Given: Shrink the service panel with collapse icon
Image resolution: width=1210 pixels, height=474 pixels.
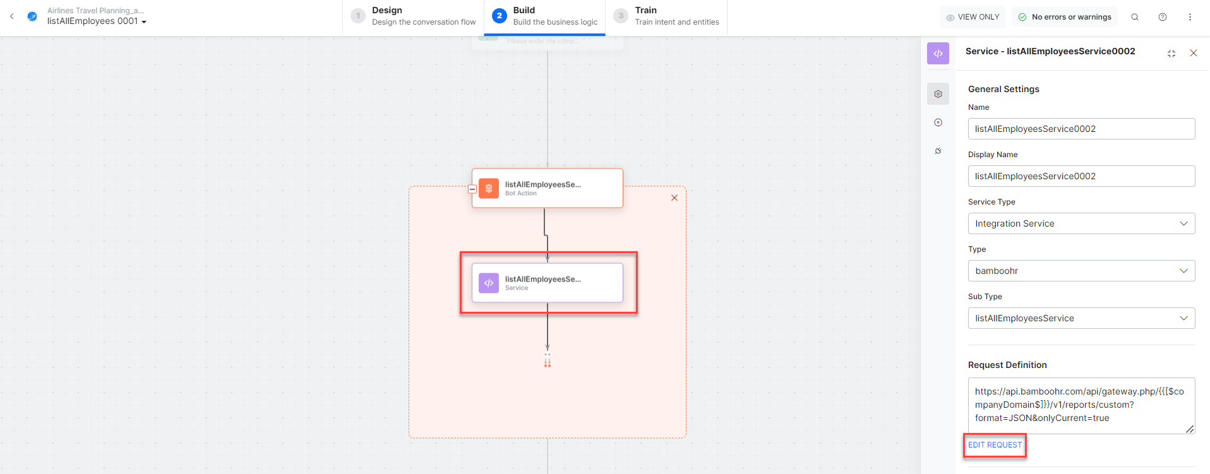Looking at the screenshot, I should pos(1171,54).
